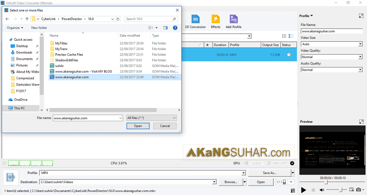This screenshot has height=195, width=367.
Task: Click the main window Open destination button
Action: tap(261, 182)
